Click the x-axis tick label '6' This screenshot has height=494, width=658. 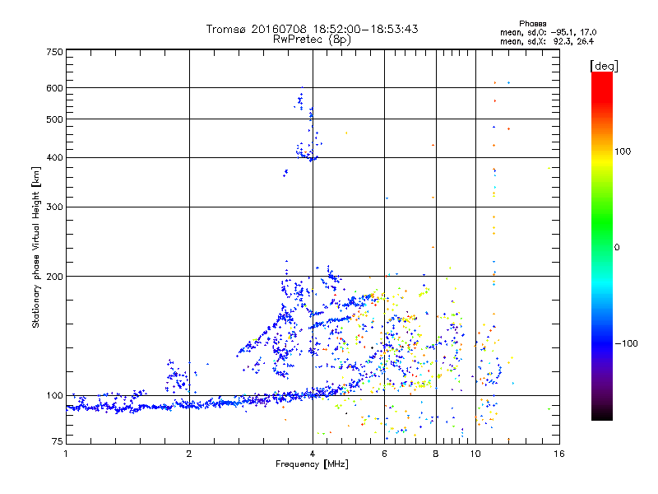385,454
